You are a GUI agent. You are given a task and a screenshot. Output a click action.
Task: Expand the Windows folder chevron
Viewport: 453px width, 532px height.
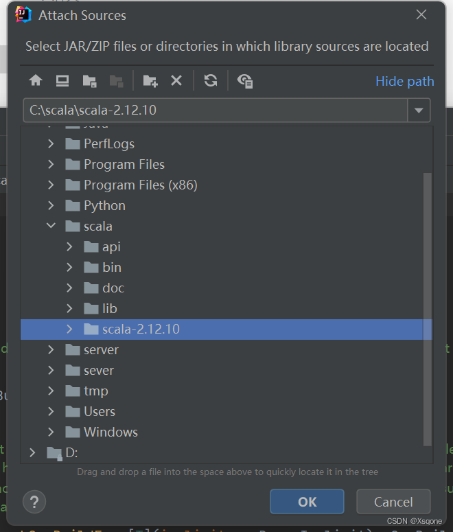coord(51,432)
